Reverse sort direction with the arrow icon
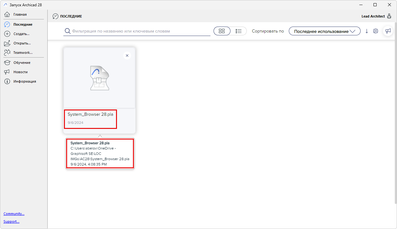The width and height of the screenshot is (397, 229). [x=367, y=31]
